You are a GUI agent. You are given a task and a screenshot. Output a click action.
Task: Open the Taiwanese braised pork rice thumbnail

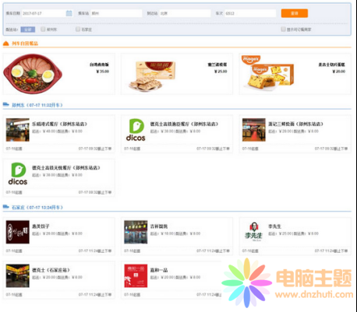(33, 74)
